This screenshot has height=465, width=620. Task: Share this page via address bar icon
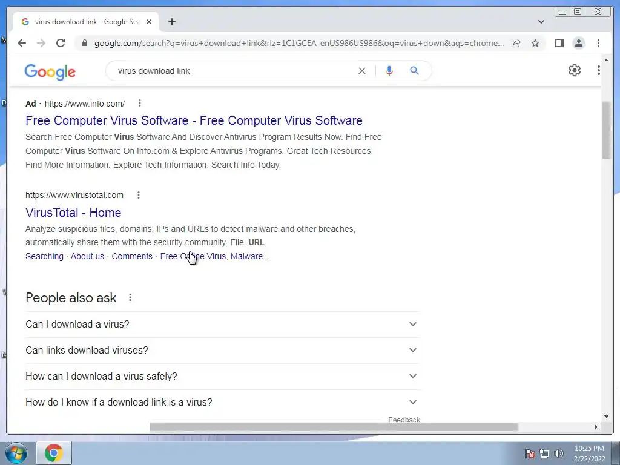coord(516,43)
